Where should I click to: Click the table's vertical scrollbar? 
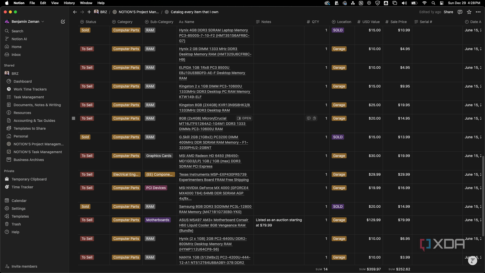click(x=483, y=196)
